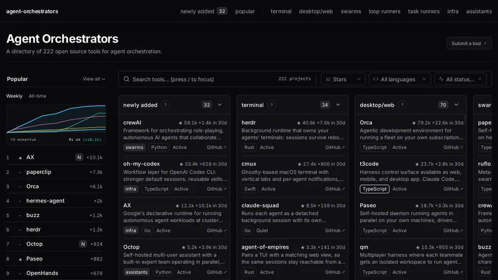Image resolution: width=498 pixels, height=280 pixels.
Task: Go to terminal nav tab
Action: pyautogui.click(x=281, y=11)
